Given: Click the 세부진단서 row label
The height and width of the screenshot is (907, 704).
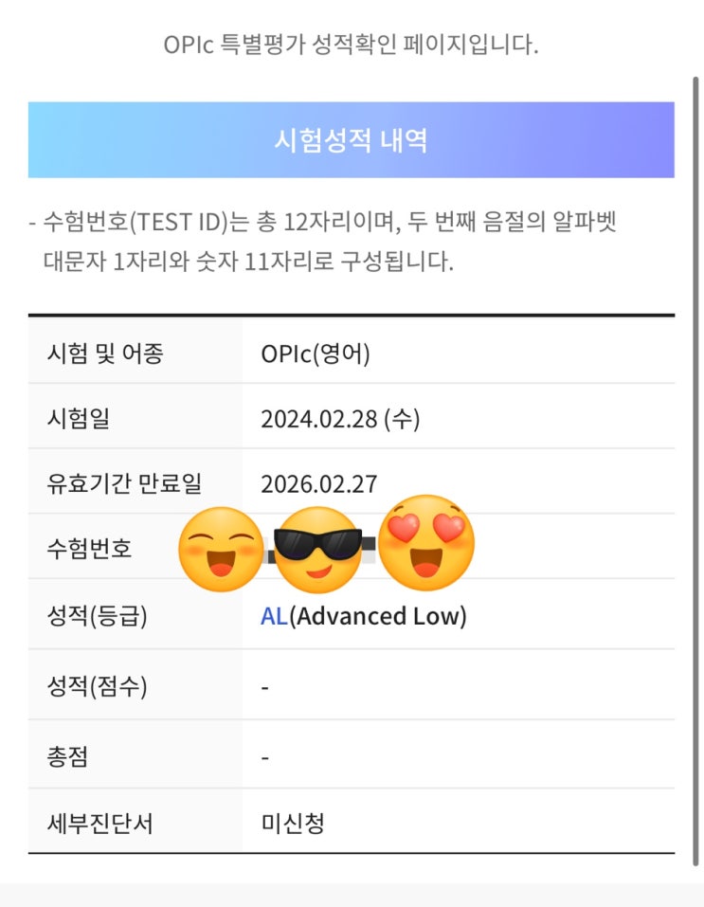Looking at the screenshot, I should point(99,824).
